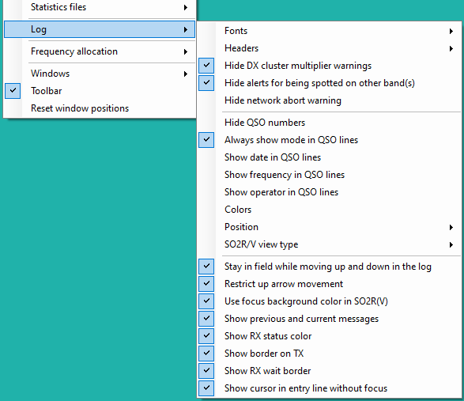Open the Headers submenu

point(329,48)
